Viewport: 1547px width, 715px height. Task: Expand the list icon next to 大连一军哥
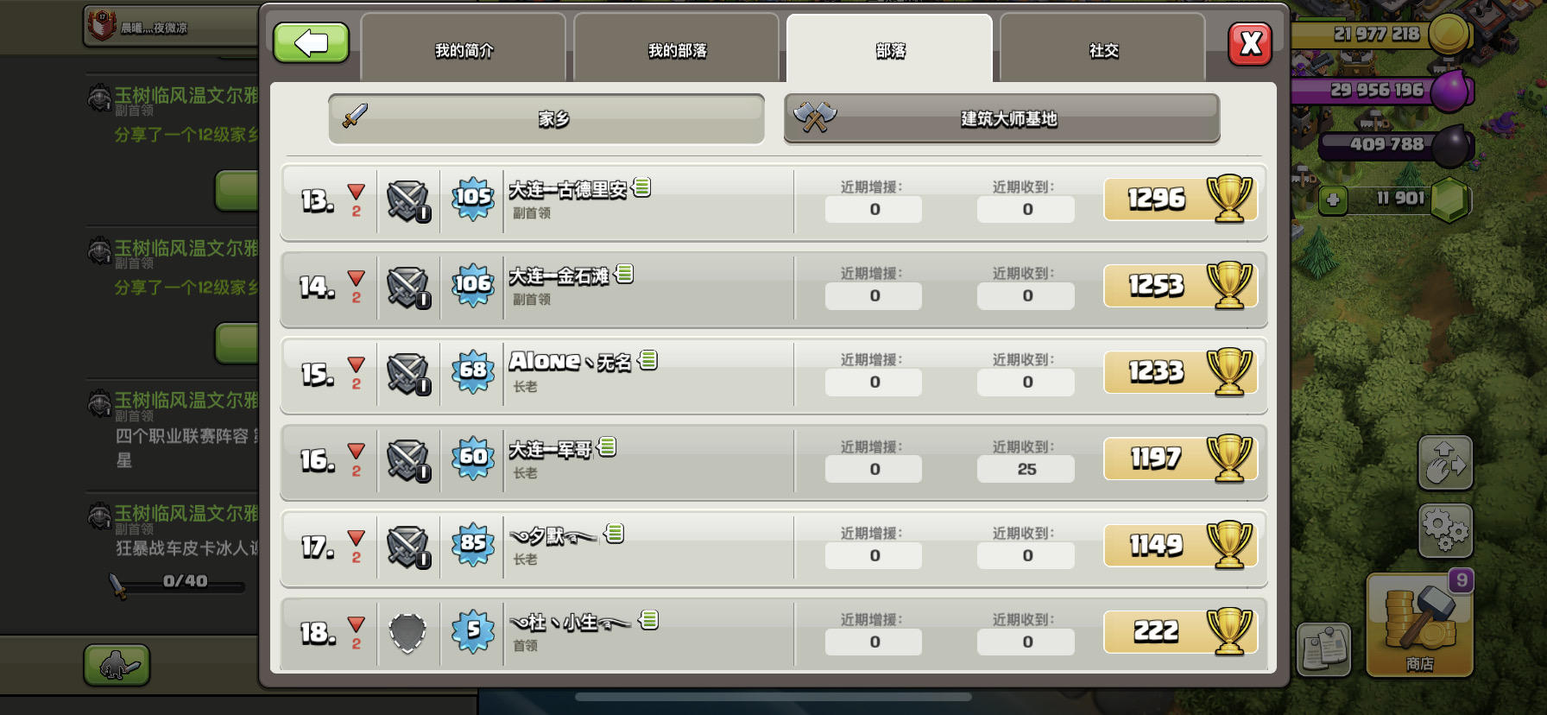(607, 446)
